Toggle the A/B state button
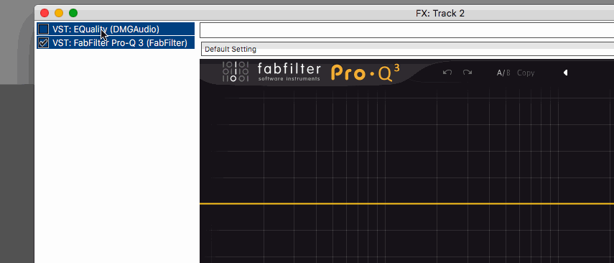This screenshot has width=614, height=263. (x=503, y=73)
